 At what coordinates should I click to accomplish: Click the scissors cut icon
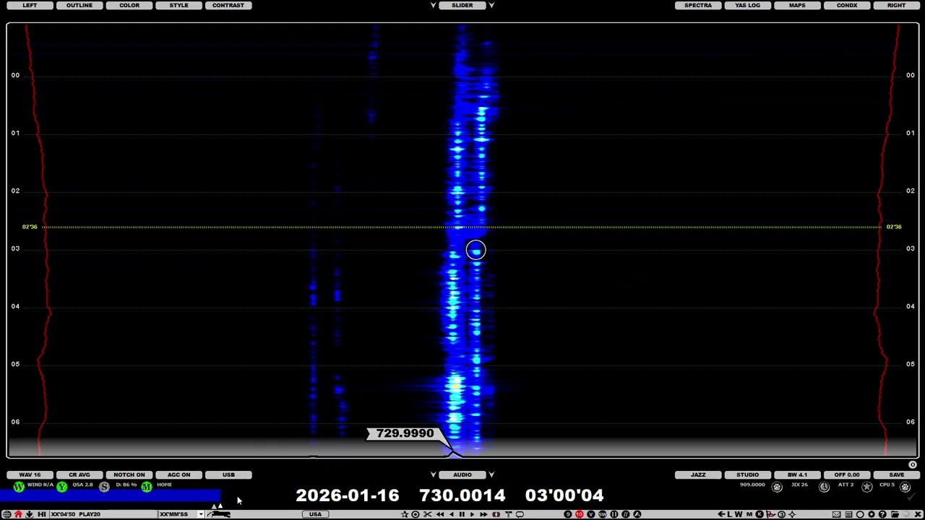[427, 514]
